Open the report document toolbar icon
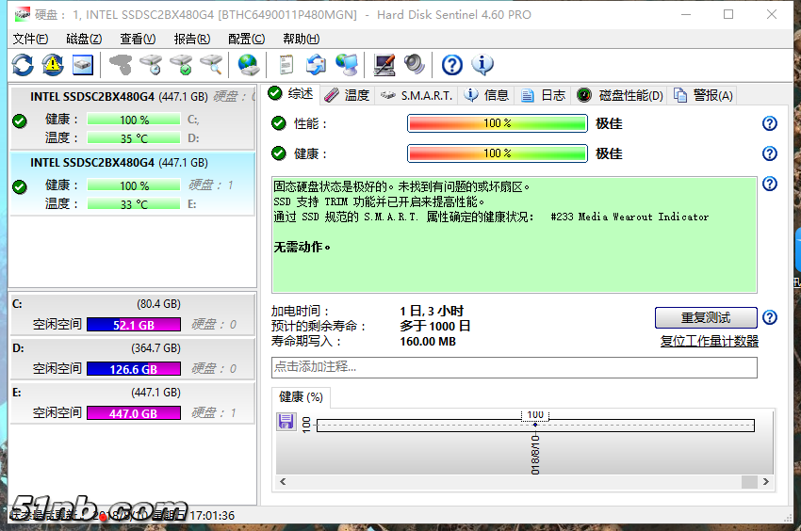Image resolution: width=801 pixels, height=531 pixels. tap(286, 64)
